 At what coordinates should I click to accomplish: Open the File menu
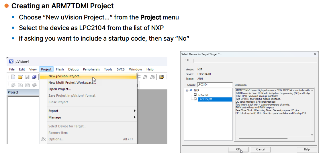click(x=12, y=69)
